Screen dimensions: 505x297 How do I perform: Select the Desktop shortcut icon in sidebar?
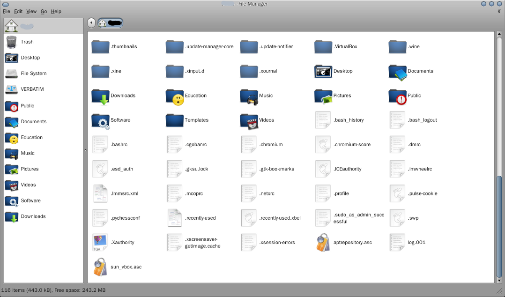pyautogui.click(x=11, y=58)
